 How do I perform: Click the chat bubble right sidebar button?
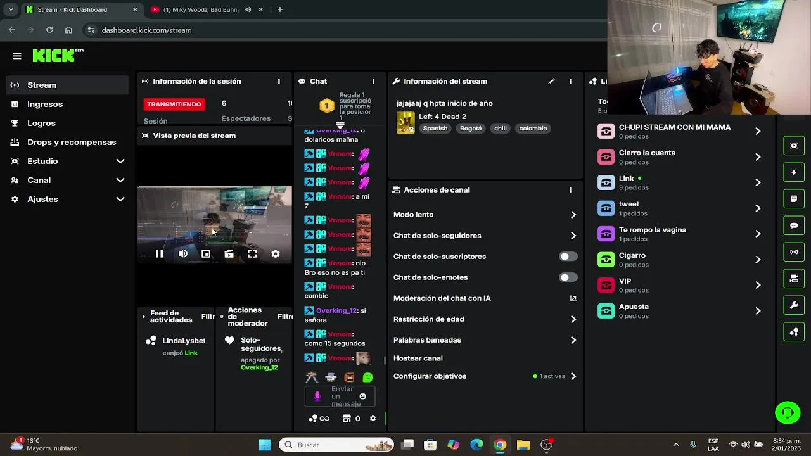point(794,225)
